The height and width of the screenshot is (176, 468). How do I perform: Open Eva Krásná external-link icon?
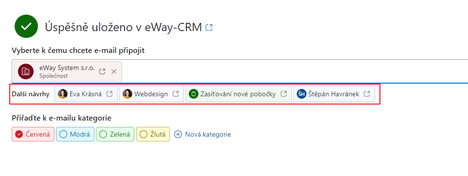(x=109, y=94)
